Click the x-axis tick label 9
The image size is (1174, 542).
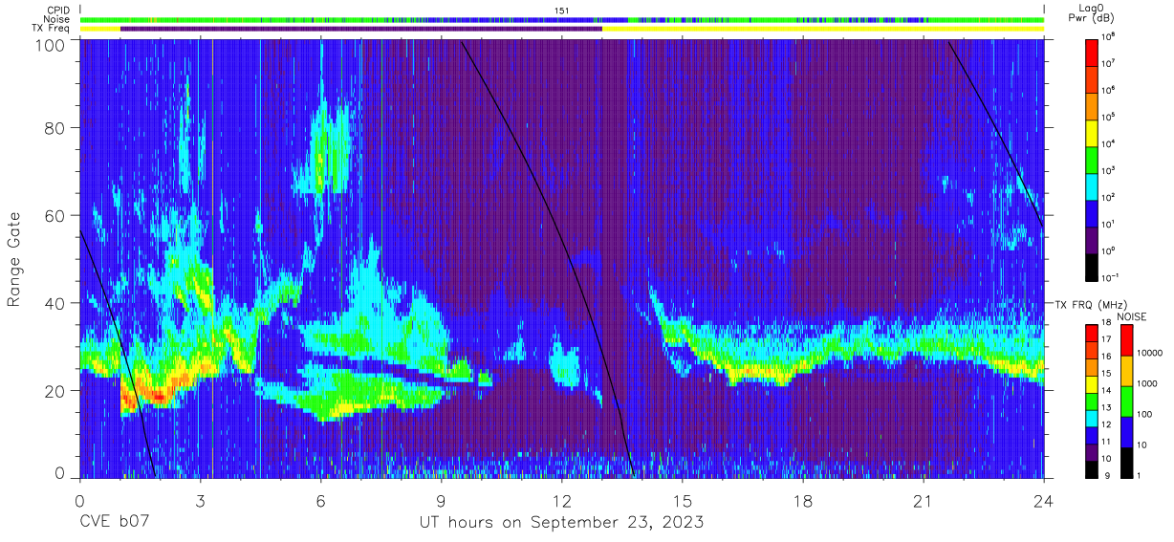click(441, 500)
